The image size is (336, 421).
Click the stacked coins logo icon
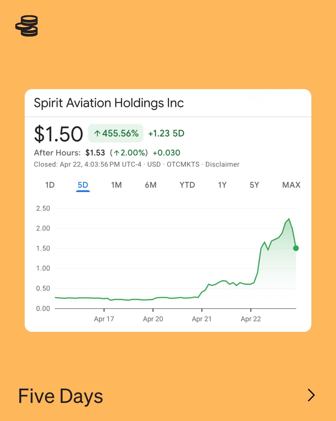27,26
